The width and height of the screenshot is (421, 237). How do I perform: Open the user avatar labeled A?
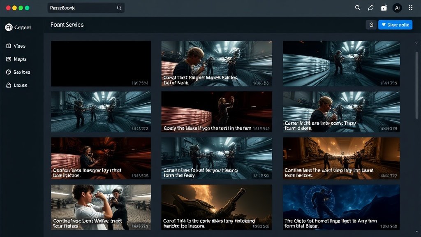[397, 8]
